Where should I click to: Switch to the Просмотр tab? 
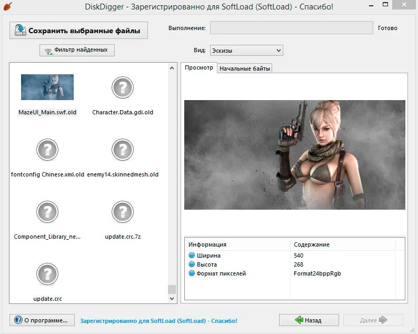tap(199, 68)
